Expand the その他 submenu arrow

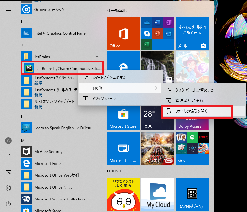pyautogui.click(x=156, y=88)
